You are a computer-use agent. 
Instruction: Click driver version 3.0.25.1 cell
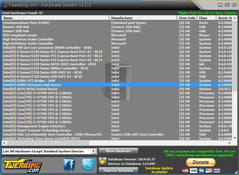click(225, 89)
